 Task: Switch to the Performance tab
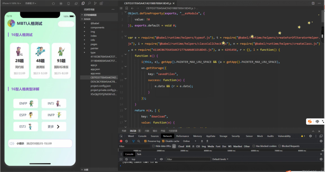click(182, 136)
